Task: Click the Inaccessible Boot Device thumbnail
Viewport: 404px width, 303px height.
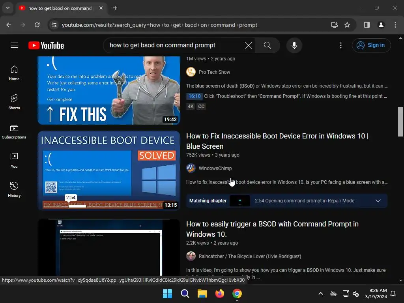Action: point(109,170)
